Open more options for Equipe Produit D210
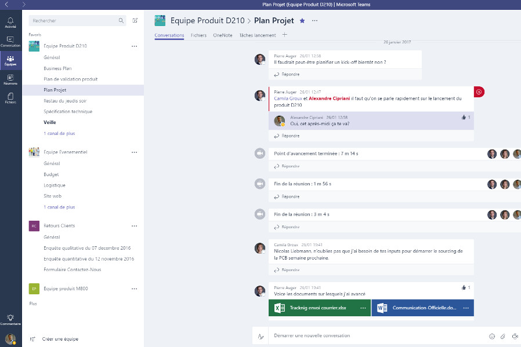Screen dimensions: 521x347 134,46
